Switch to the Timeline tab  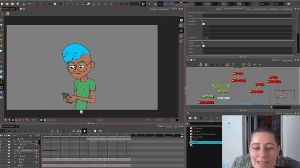point(160,126)
